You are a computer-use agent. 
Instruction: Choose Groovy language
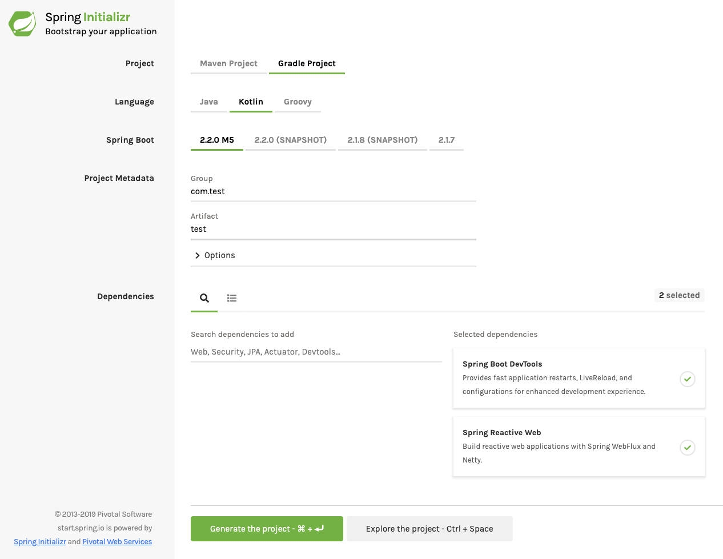[298, 102]
